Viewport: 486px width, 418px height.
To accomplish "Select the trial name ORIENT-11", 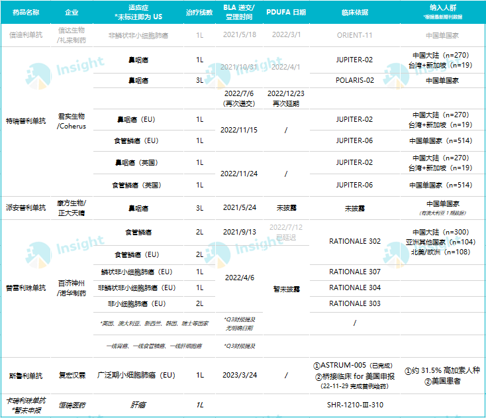I will click(355, 35).
